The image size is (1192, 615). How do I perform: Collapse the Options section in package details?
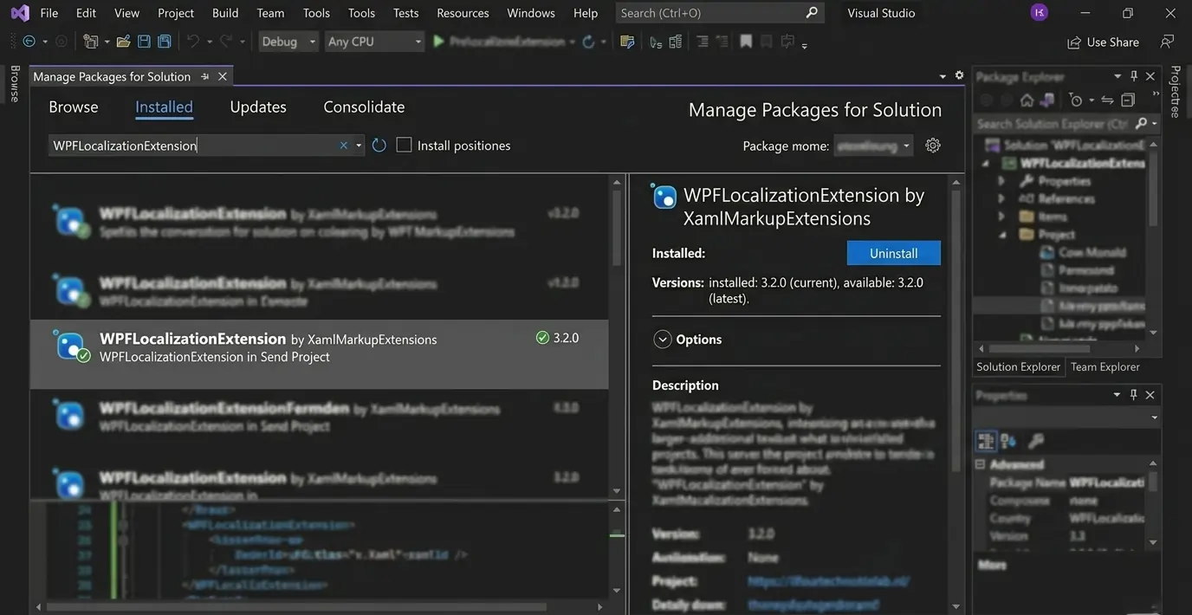point(664,339)
